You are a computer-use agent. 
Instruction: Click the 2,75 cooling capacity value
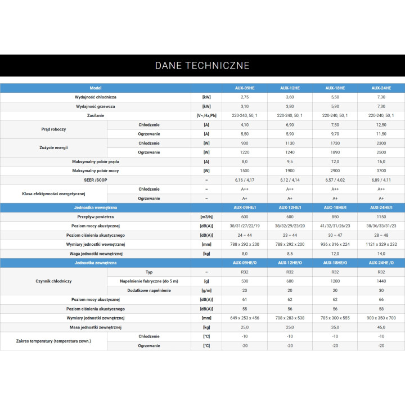pos(245,97)
